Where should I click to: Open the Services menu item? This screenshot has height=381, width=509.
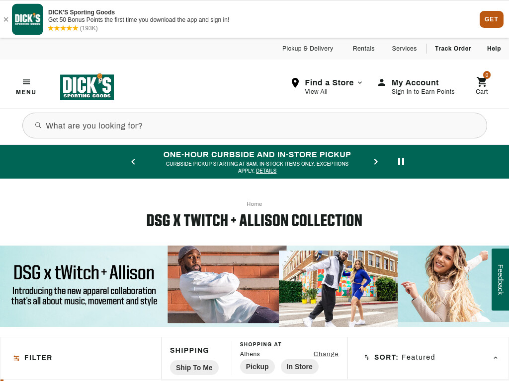pos(404,48)
